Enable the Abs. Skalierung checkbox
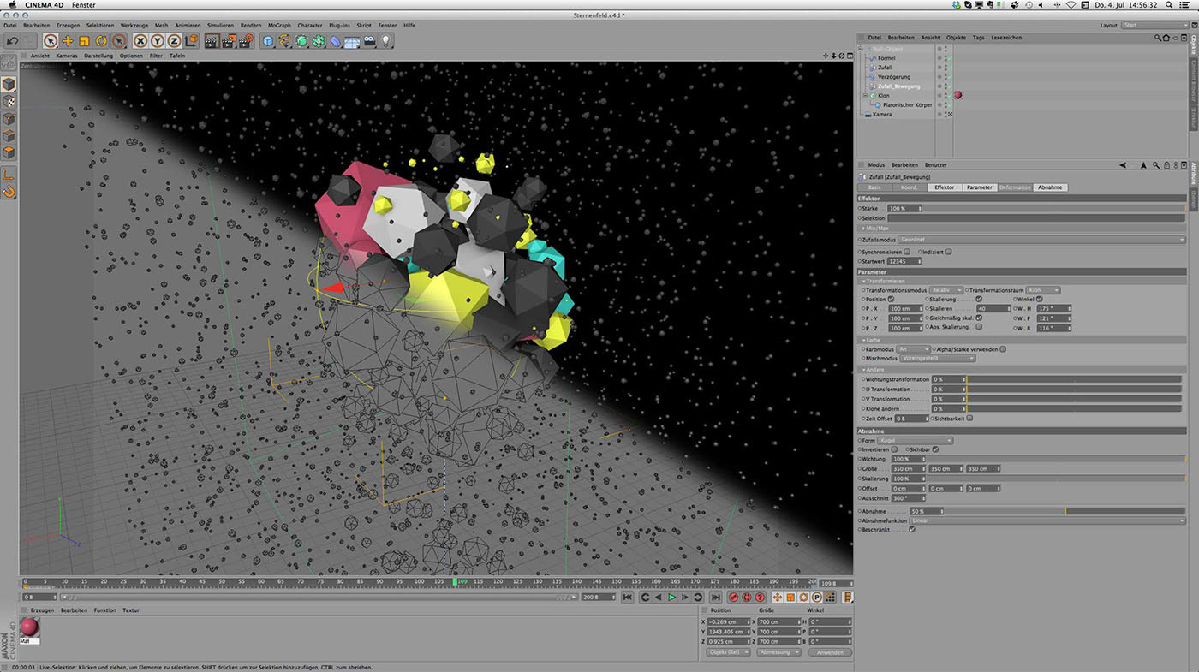The width and height of the screenshot is (1199, 672). pos(979,327)
